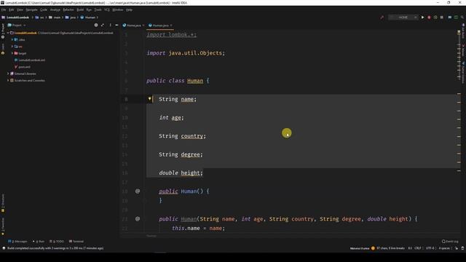Click the intention lightbulb on line 8
Screen dimensions: 466x262
[x=149, y=99]
